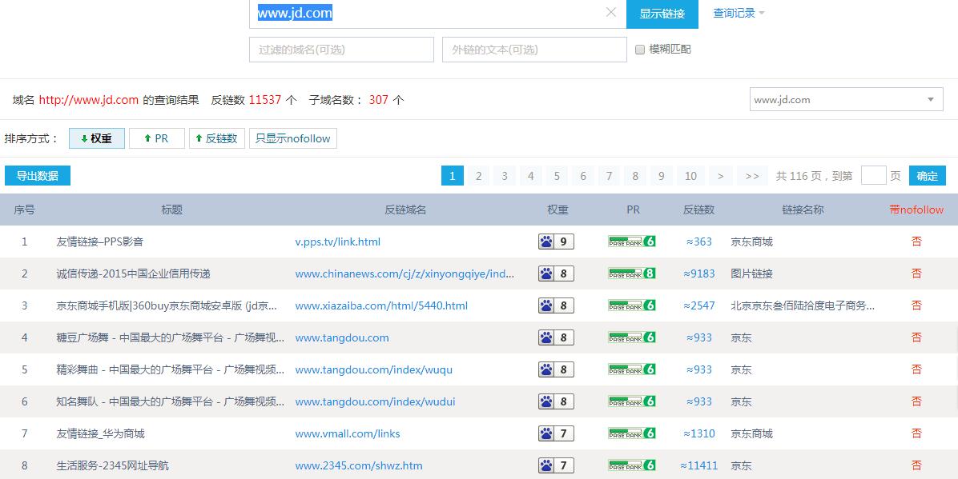This screenshot has width=958, height=479.
Task: Click backlink count ≈1310
Action: point(699,434)
